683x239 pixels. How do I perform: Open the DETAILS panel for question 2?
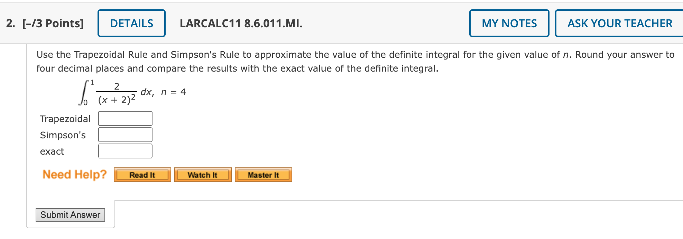(131, 23)
